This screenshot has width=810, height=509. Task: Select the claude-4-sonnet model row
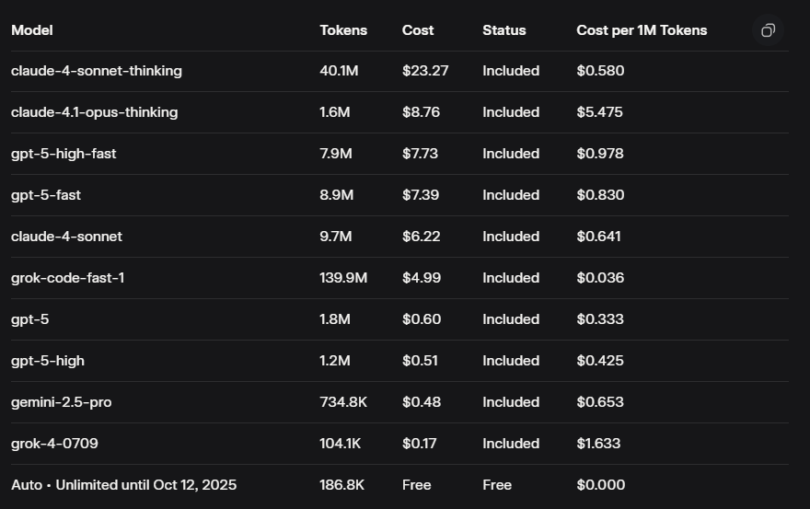click(66, 237)
